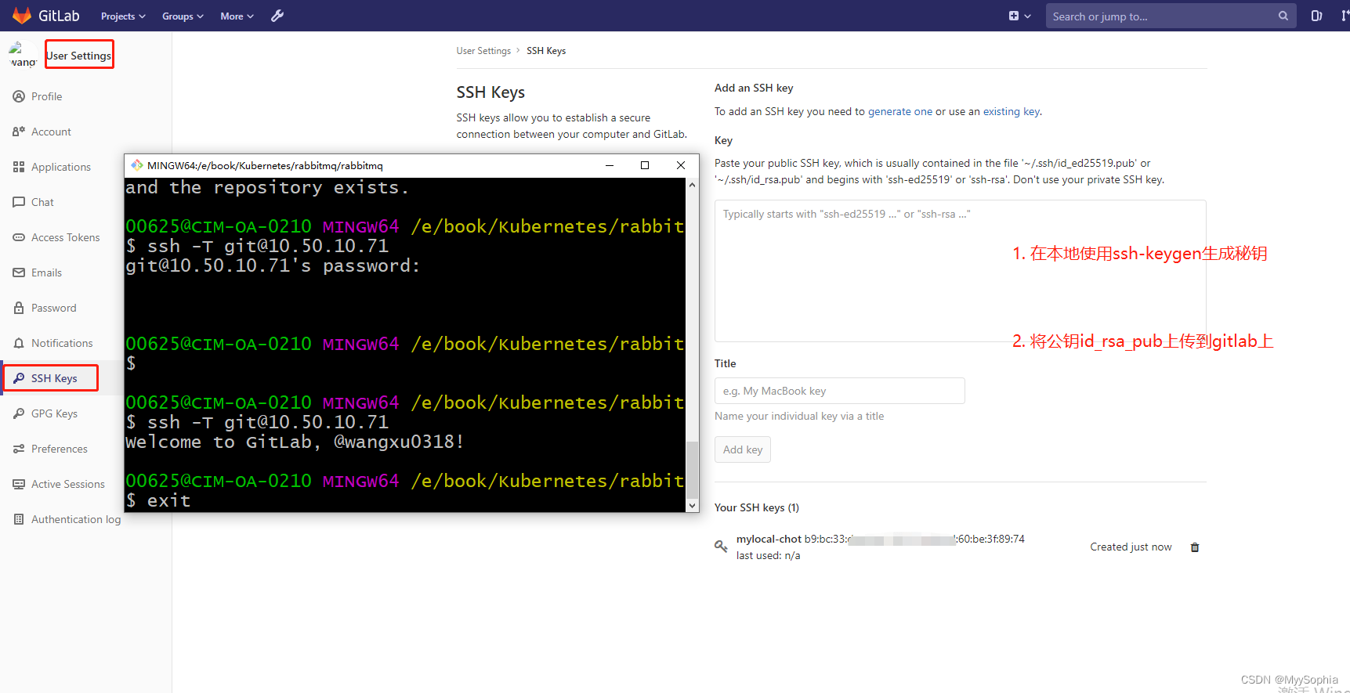Open GPG Keys settings
Image resolution: width=1350 pixels, height=693 pixels.
(54, 413)
